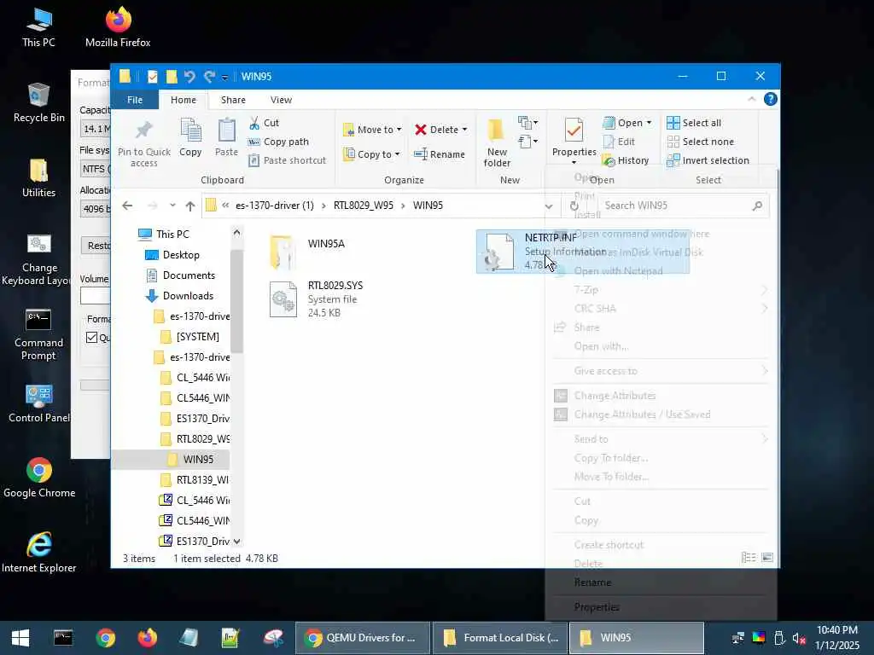Image resolution: width=874 pixels, height=655 pixels.
Task: Open recent locations dropdown arrow
Action: click(x=172, y=206)
